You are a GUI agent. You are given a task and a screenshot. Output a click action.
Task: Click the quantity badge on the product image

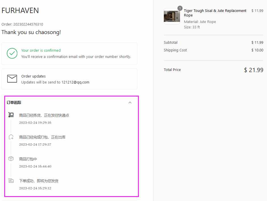pyautogui.click(x=180, y=8)
